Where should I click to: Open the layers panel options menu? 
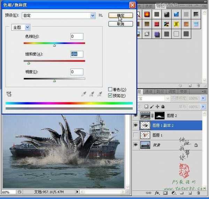[x=203, y=91]
